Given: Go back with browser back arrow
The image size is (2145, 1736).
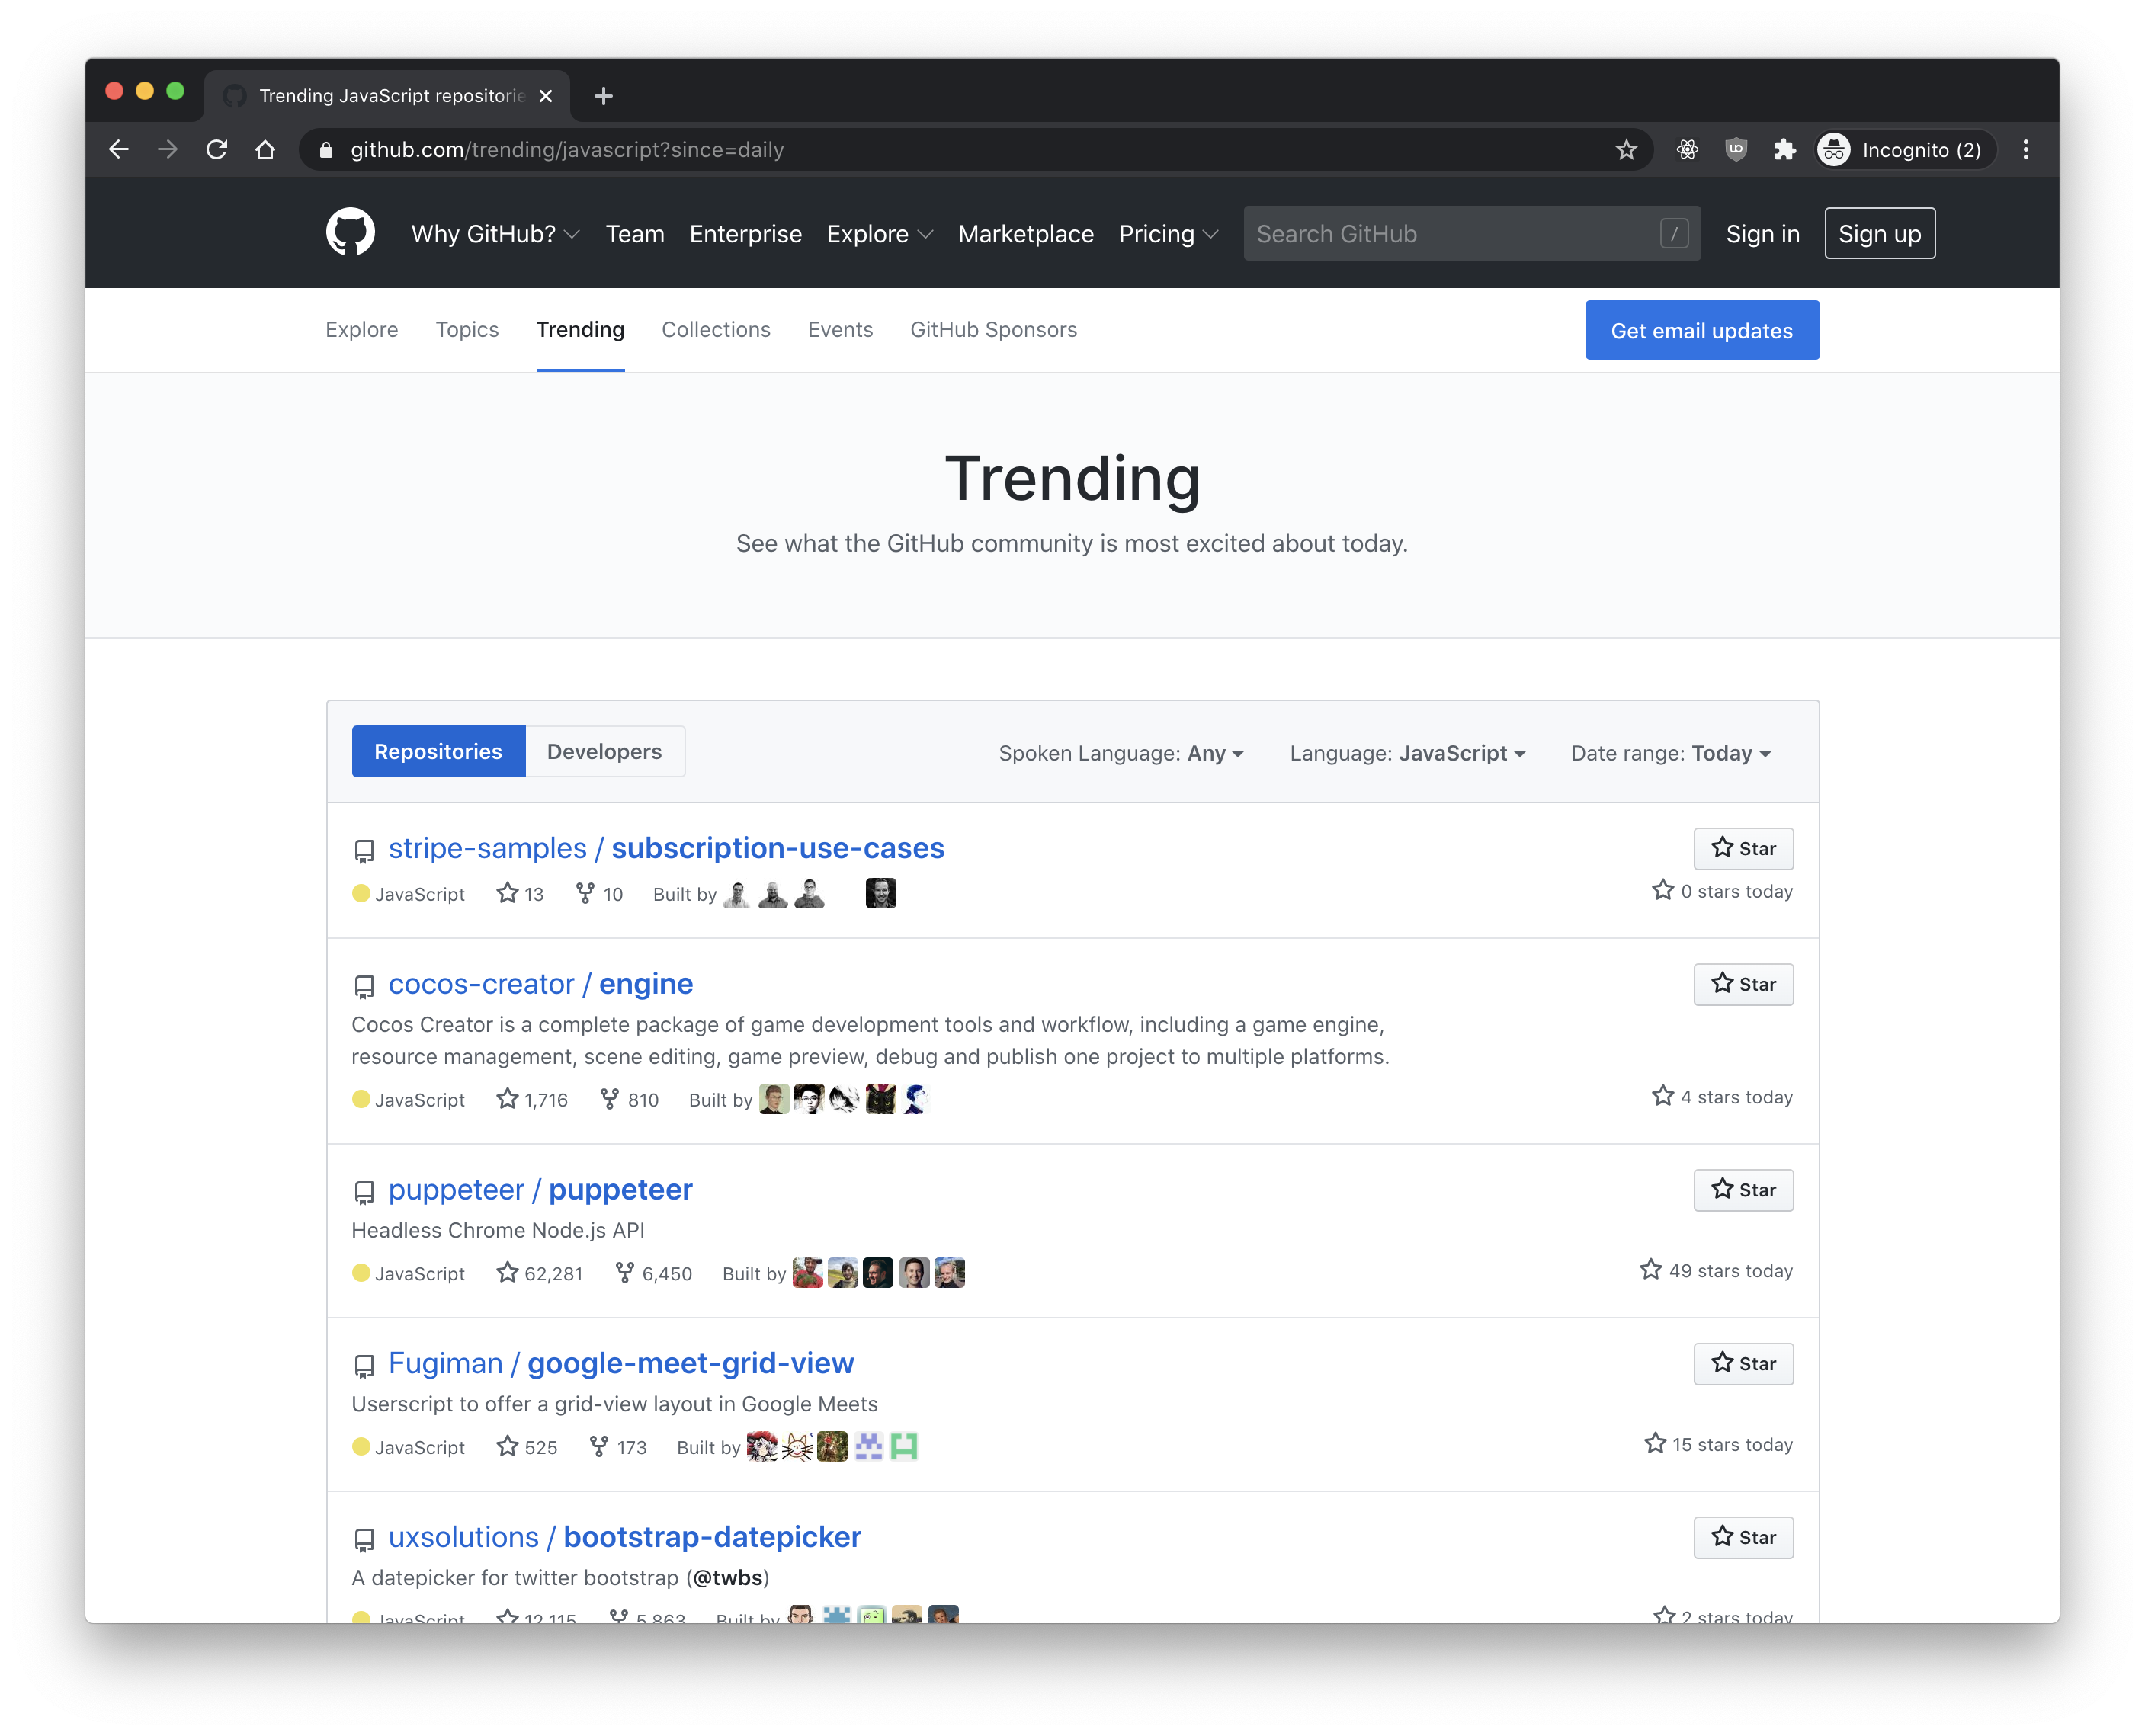Looking at the screenshot, I should (119, 150).
